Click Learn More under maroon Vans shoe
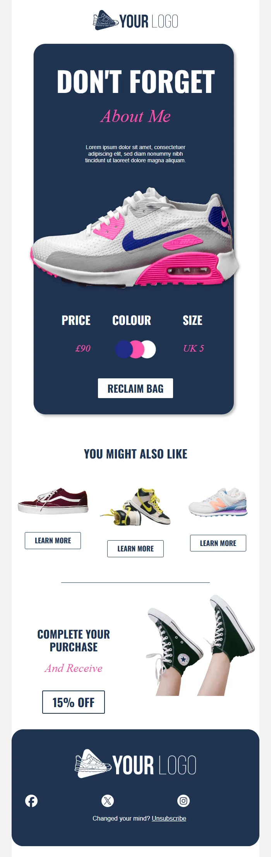The width and height of the screenshot is (271, 857). tap(53, 541)
